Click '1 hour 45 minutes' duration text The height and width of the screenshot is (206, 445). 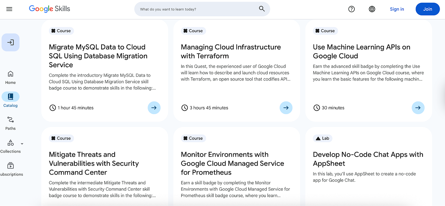point(76,108)
